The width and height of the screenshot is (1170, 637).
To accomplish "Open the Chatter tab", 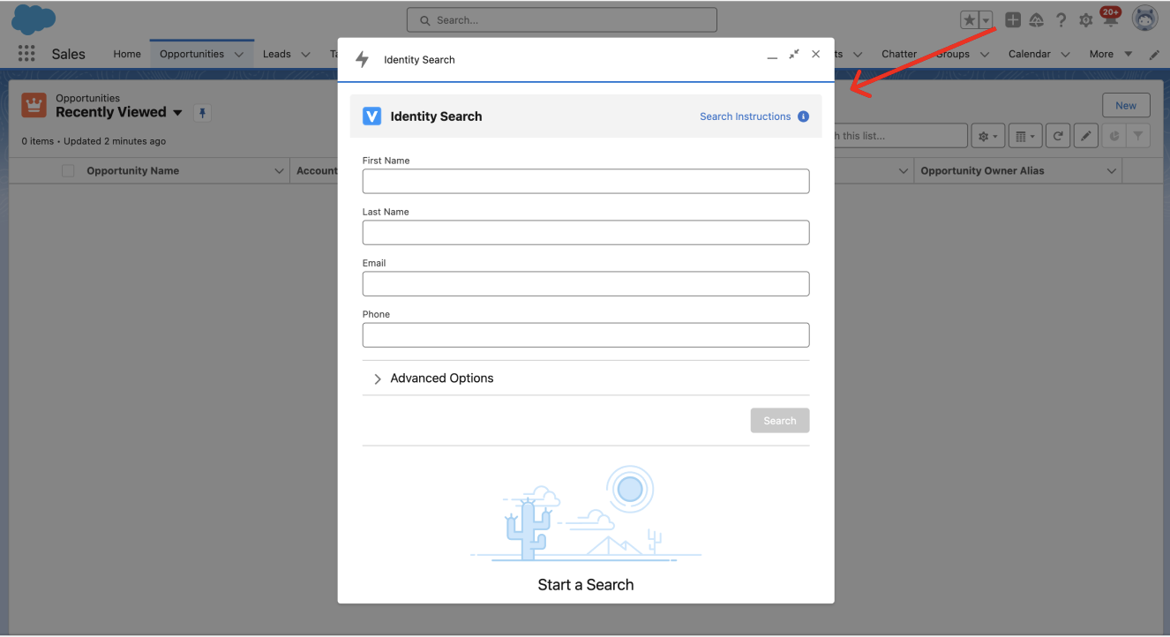I will coord(899,54).
